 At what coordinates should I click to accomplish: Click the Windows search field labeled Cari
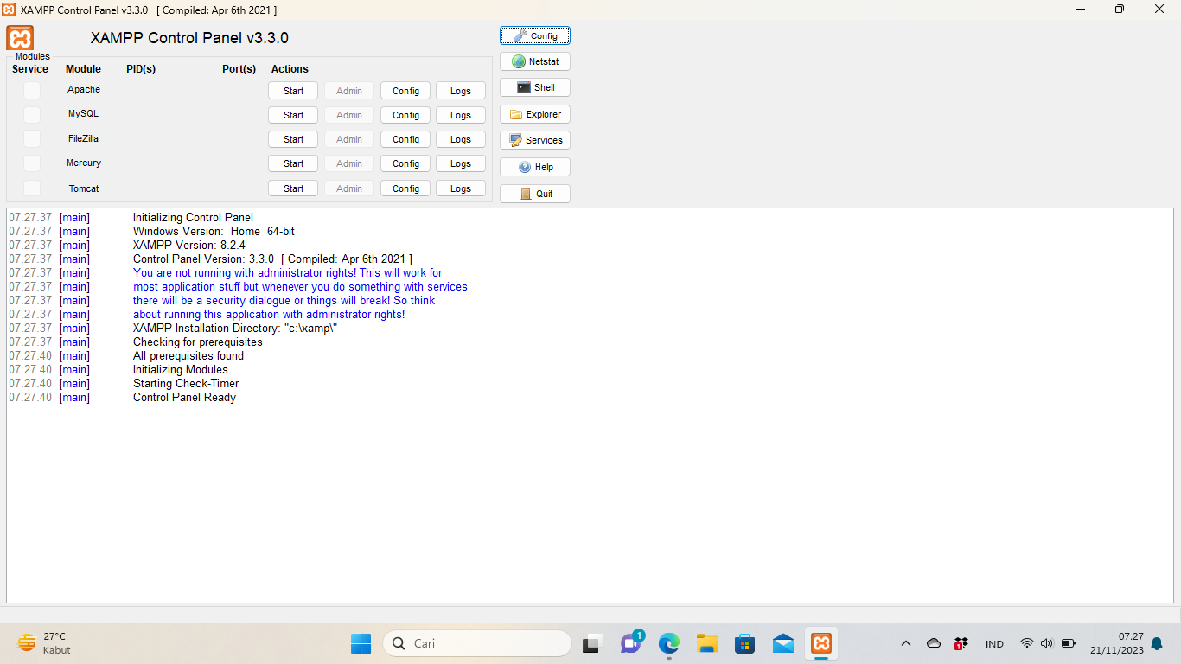(x=477, y=643)
